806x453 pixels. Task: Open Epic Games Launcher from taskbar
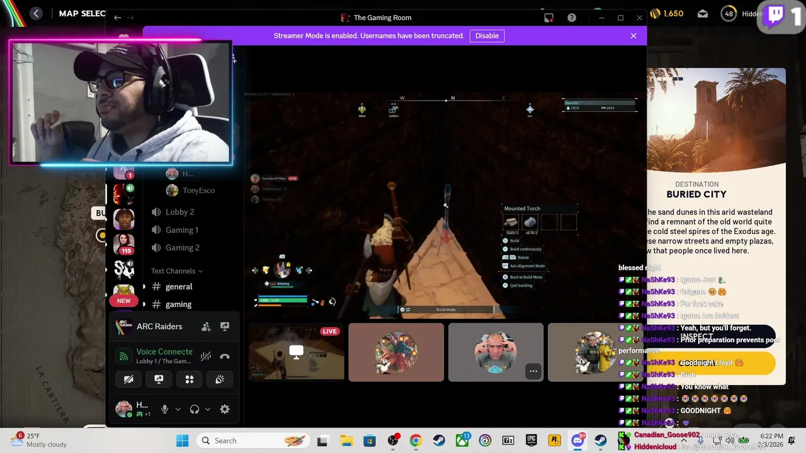pyautogui.click(x=531, y=440)
